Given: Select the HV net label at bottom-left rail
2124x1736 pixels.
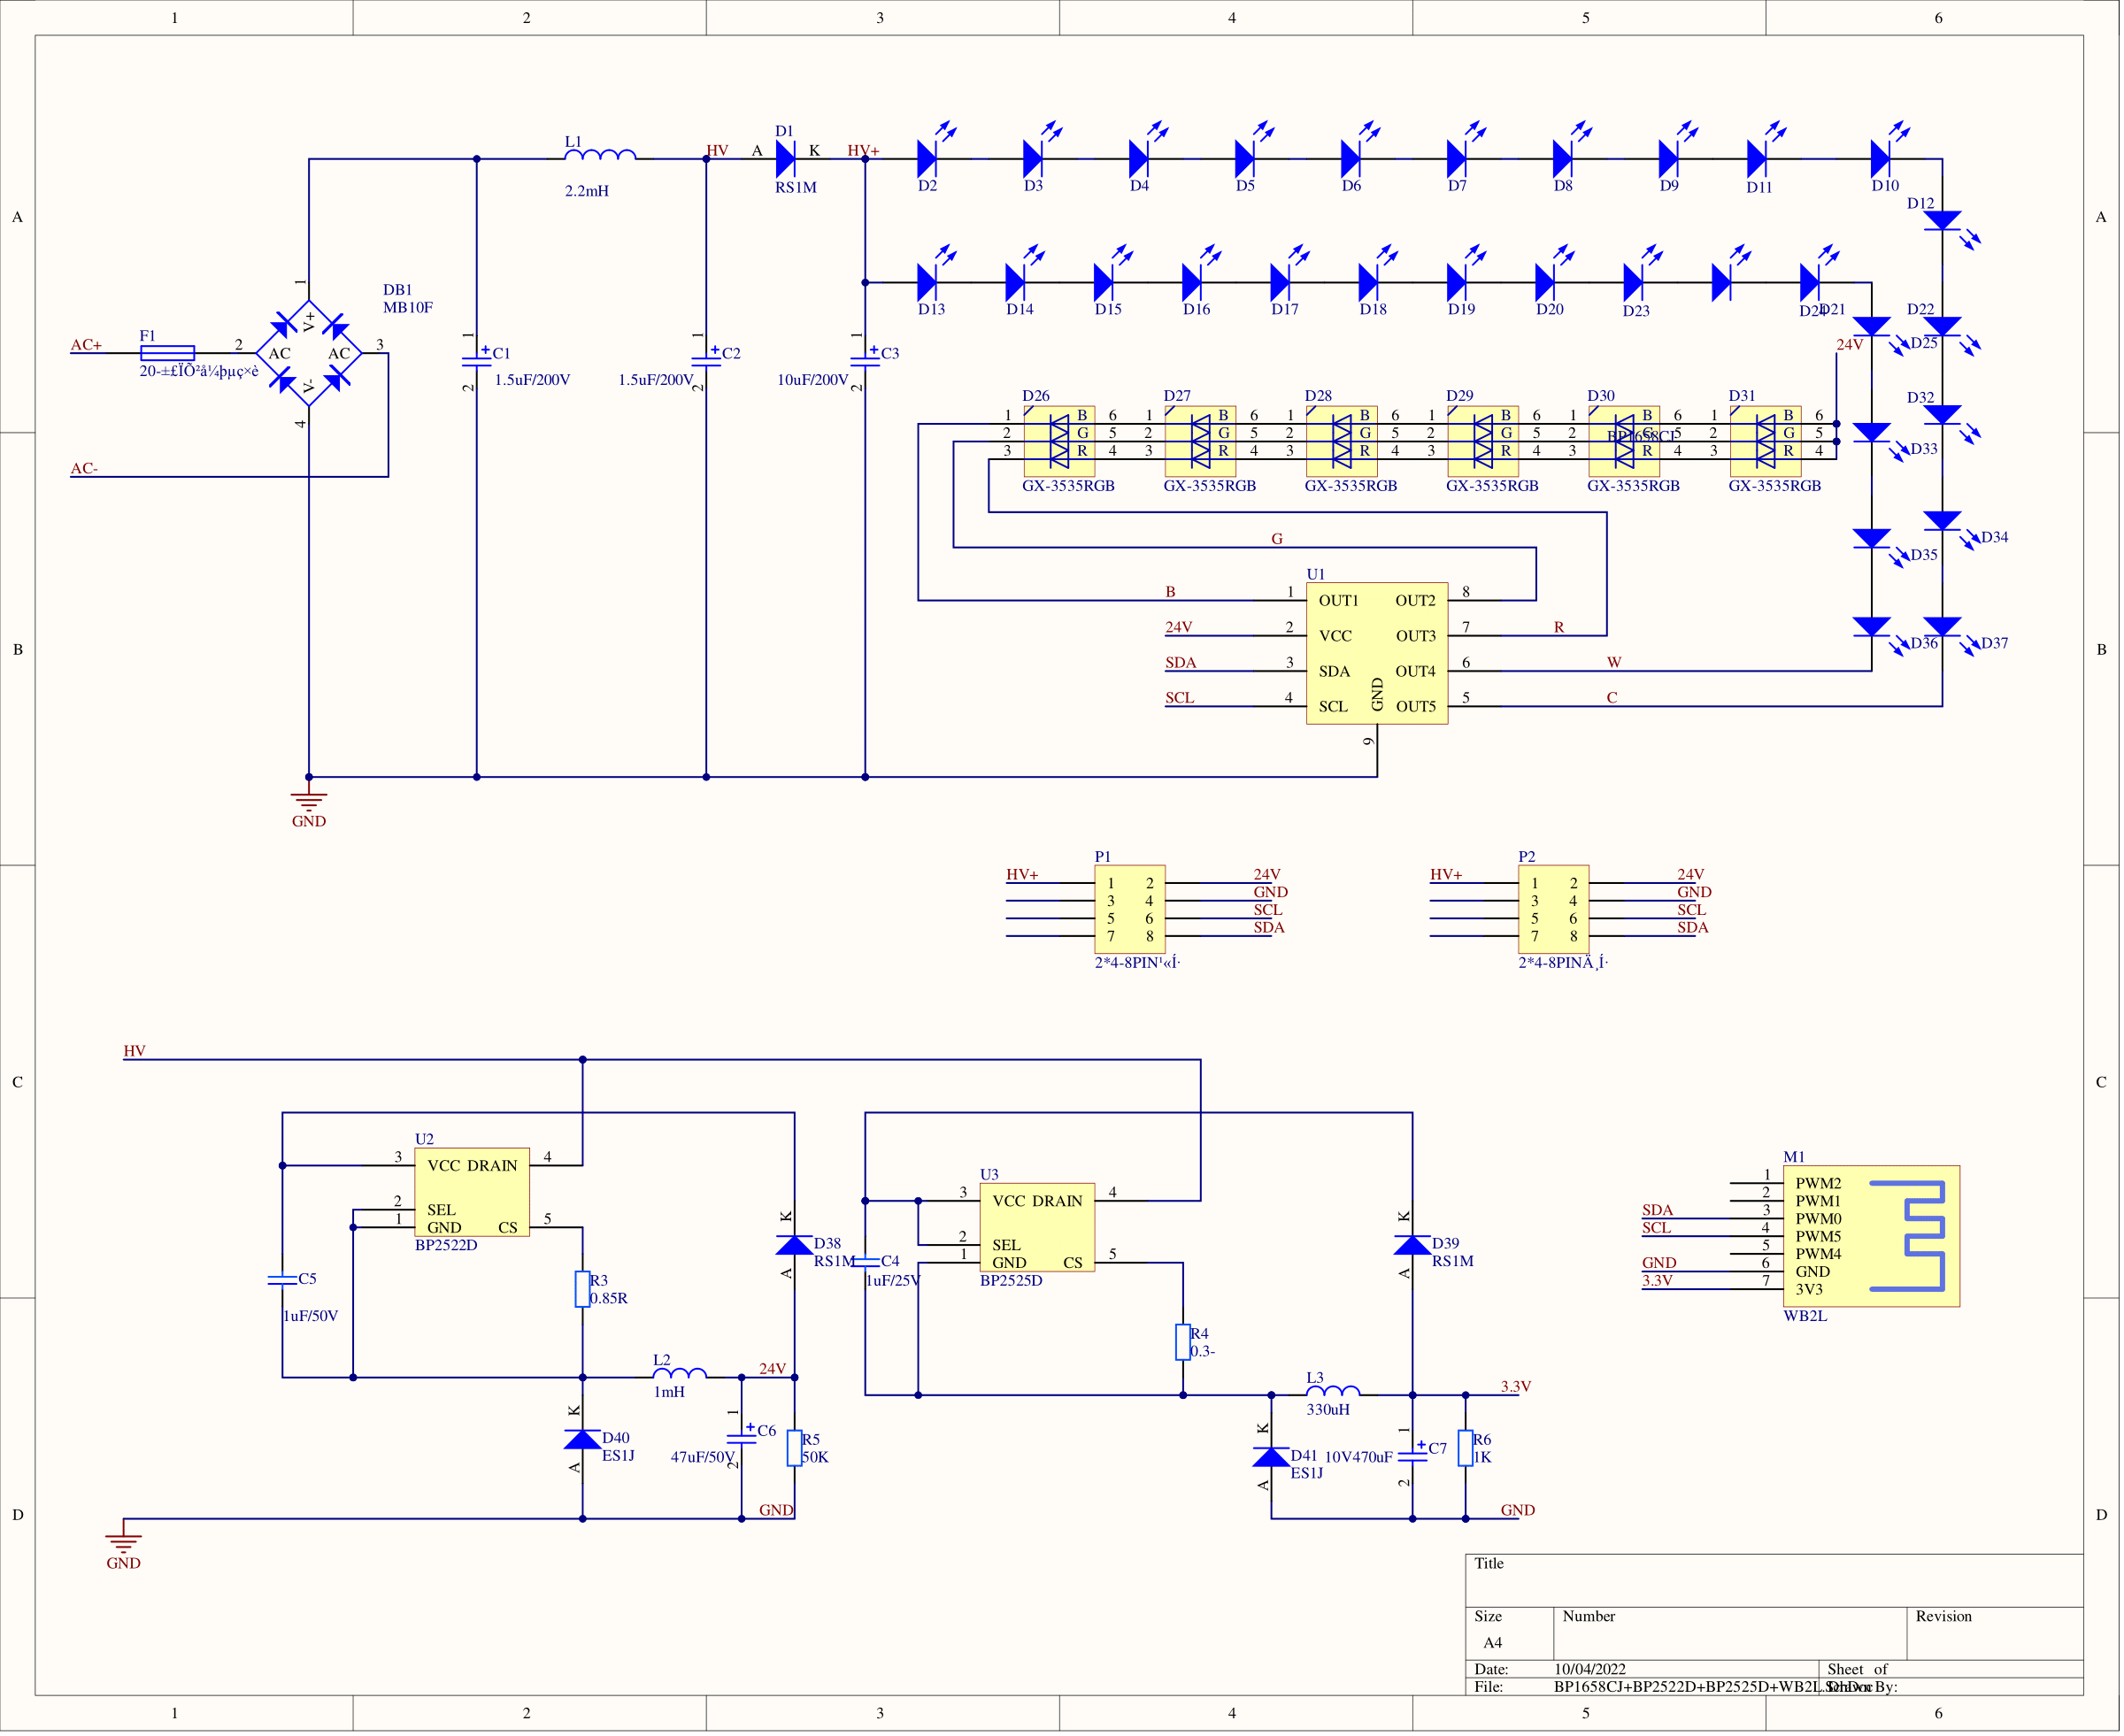Looking at the screenshot, I should tap(134, 1051).
